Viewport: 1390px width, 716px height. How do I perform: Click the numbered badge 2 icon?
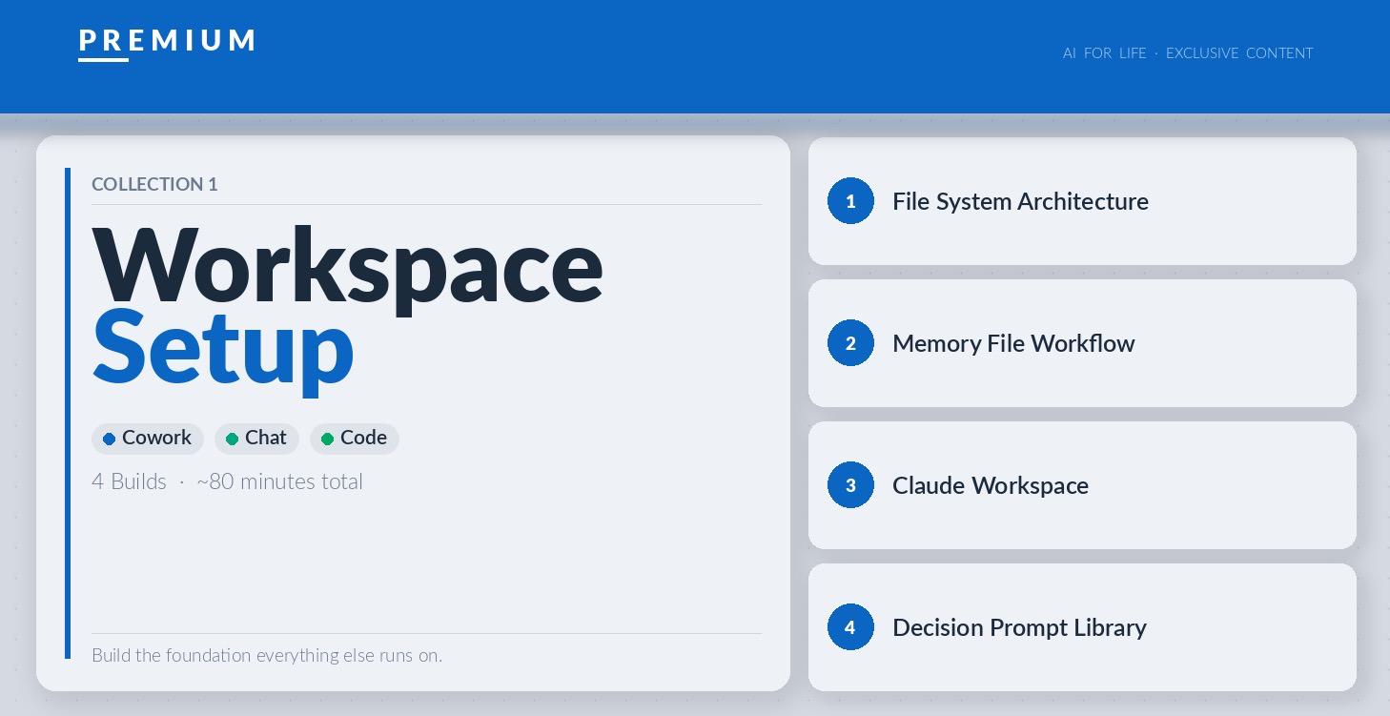[850, 342]
